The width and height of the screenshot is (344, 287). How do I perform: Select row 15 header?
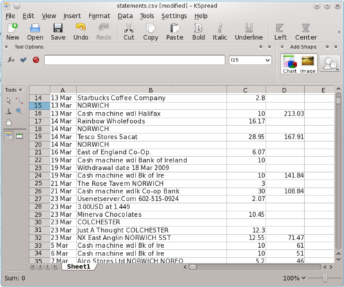(39, 105)
